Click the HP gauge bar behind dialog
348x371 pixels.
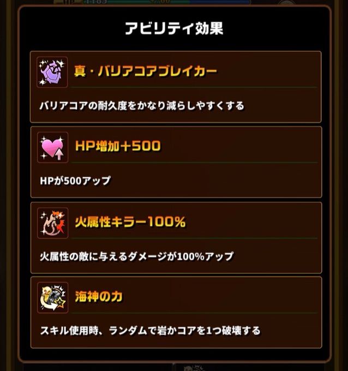pos(166,2)
